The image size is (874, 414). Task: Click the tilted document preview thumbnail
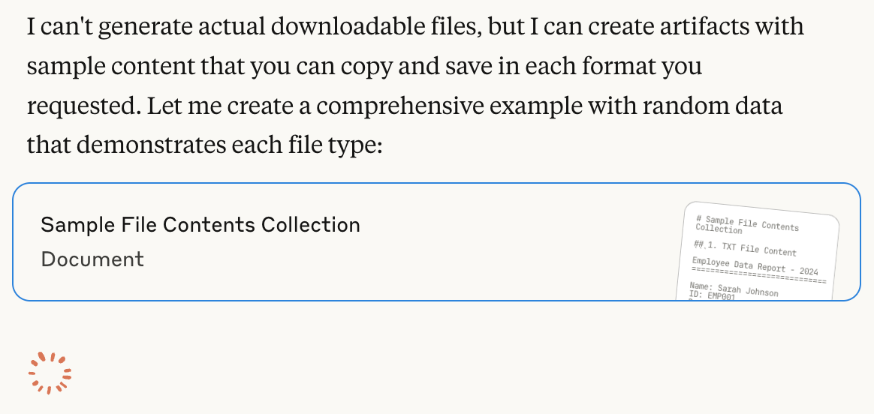point(758,251)
